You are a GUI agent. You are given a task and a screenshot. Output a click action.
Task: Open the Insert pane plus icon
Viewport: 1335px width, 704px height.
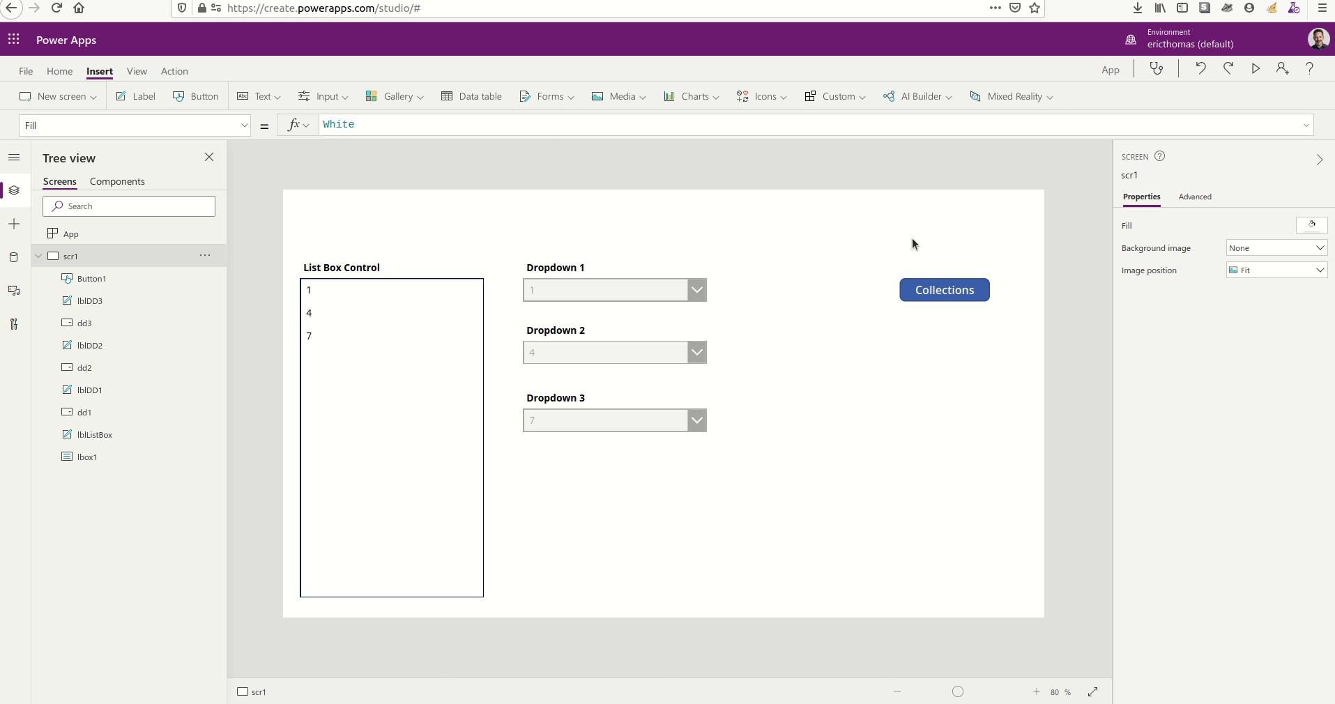(x=14, y=224)
